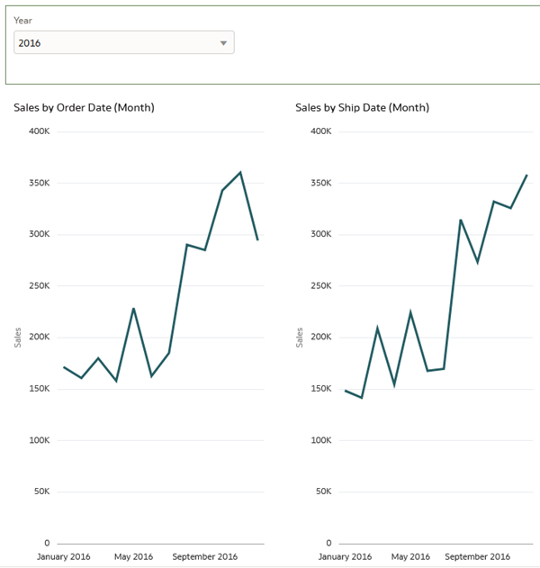This screenshot has width=540, height=568.
Task: Click the final end point on Ship Date line
Action: coord(526,175)
